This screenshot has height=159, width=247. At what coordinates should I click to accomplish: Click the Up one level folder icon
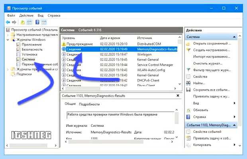[23, 22]
